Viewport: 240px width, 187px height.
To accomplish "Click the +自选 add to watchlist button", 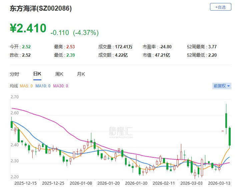I will coord(220,7).
